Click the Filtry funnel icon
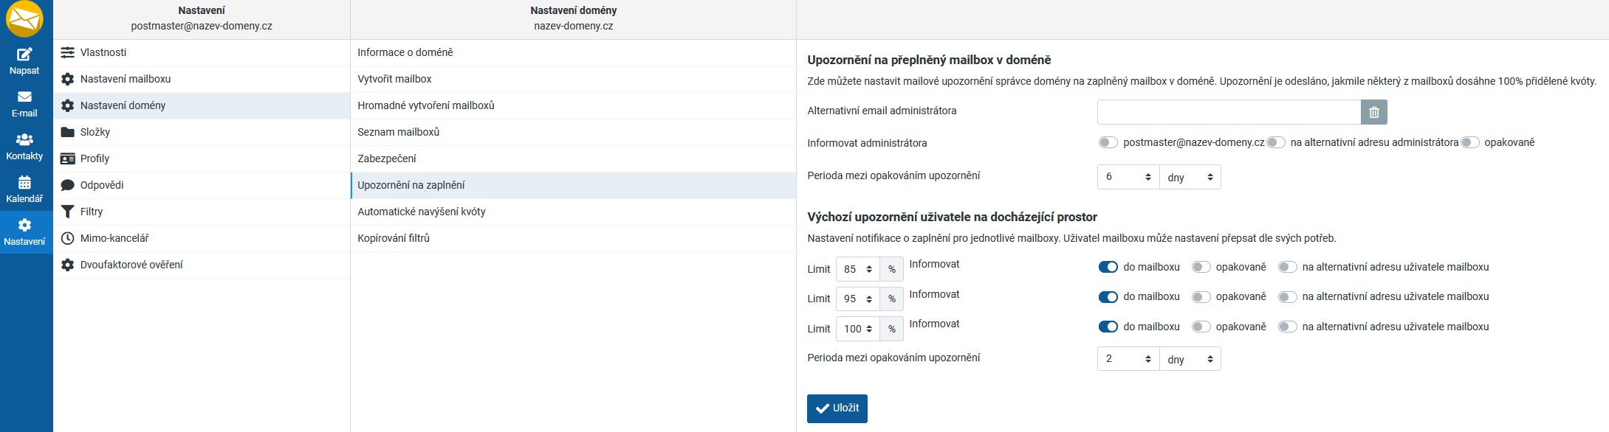This screenshot has width=1609, height=432. click(68, 212)
